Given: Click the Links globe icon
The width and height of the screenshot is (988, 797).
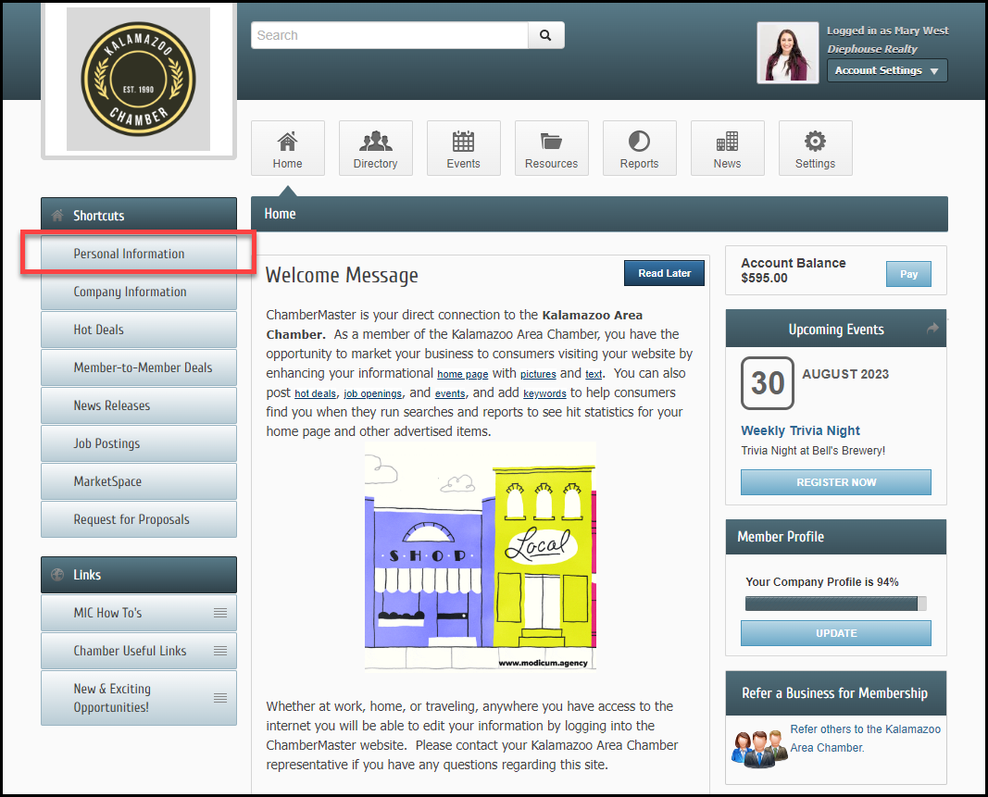Looking at the screenshot, I should pos(57,575).
